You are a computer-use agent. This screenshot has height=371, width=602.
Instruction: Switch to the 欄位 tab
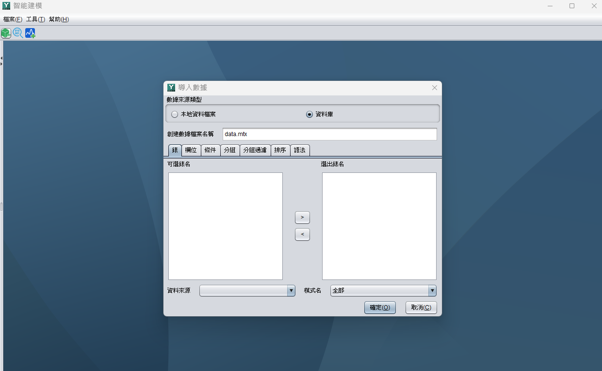tap(191, 150)
